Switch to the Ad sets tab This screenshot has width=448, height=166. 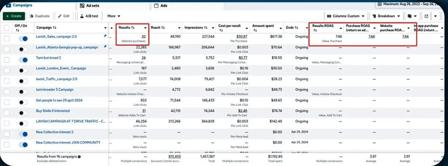[89, 5]
